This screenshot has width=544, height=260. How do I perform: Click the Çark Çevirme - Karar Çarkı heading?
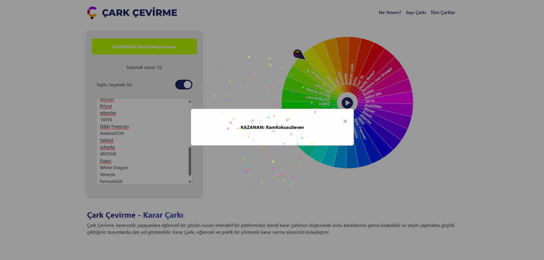135,215
